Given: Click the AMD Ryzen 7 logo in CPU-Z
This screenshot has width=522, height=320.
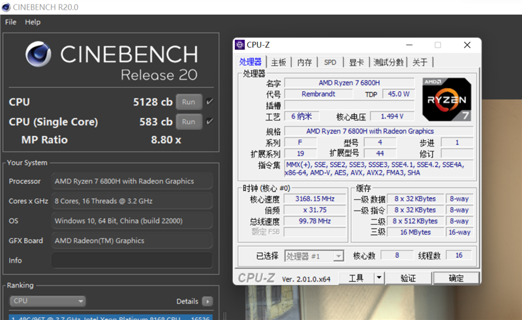Looking at the screenshot, I should click(x=447, y=99).
